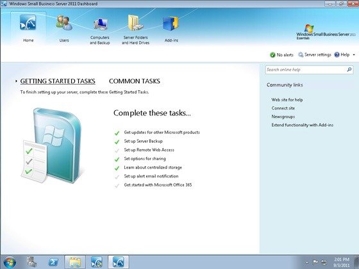Click the Set up alert email notification checkmark
359x269 pixels.
[x=117, y=177]
